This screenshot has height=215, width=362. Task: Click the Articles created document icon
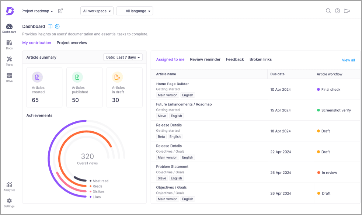[x=37, y=77]
